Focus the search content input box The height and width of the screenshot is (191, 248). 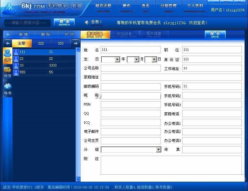coord(27,23)
